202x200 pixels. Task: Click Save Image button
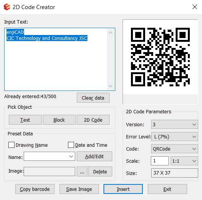[79, 189]
